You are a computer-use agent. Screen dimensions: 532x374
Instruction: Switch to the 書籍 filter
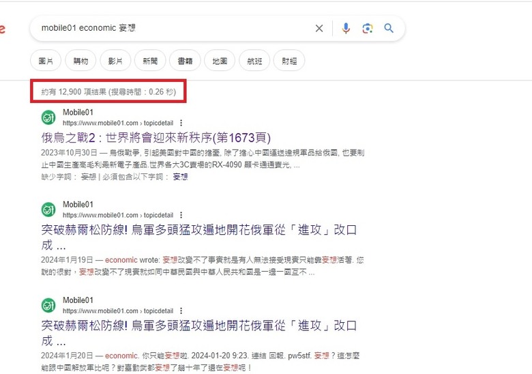185,61
